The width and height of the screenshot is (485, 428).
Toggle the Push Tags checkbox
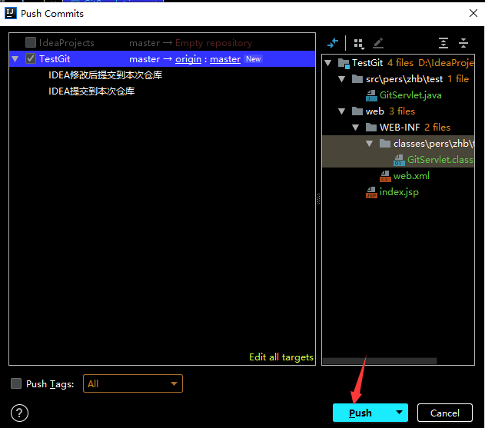click(16, 383)
